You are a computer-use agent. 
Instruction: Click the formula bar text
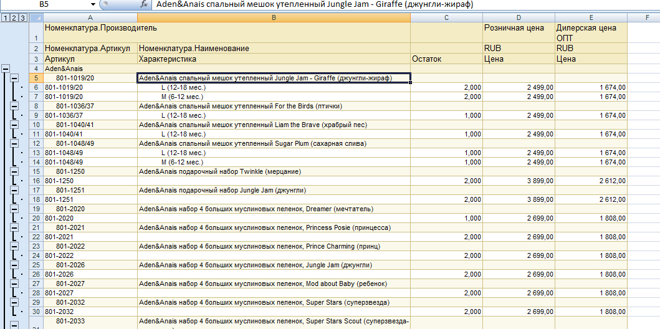[x=315, y=4]
